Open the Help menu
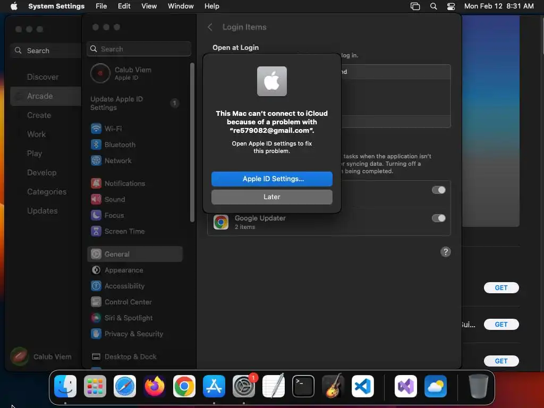The height and width of the screenshot is (408, 544). tap(211, 6)
